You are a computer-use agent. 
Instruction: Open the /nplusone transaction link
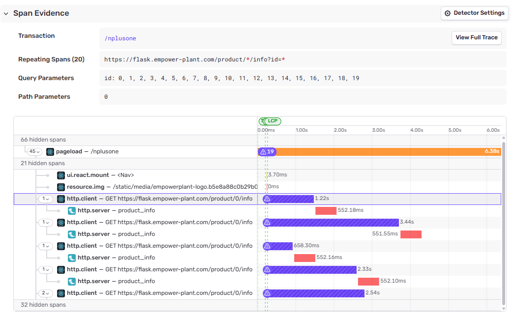tap(121, 38)
